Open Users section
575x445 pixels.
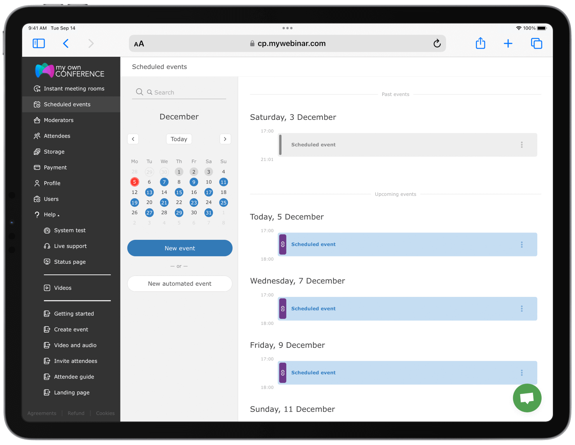tap(71, 199)
